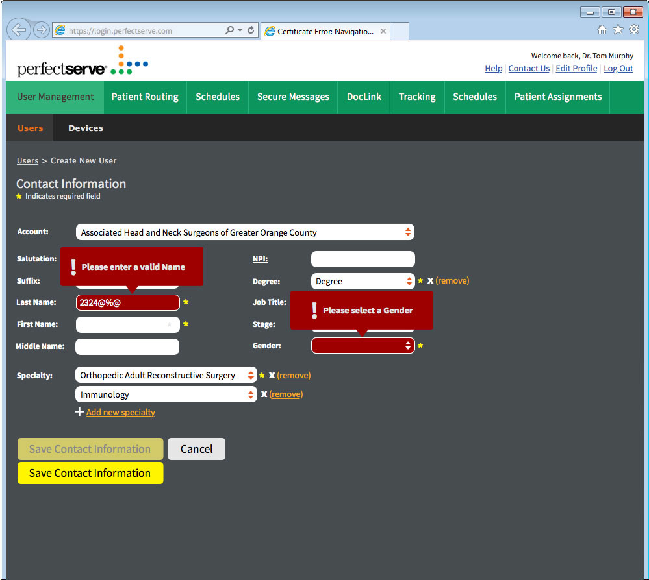The image size is (649, 580).
Task: Click the First Name input field
Action: [128, 324]
